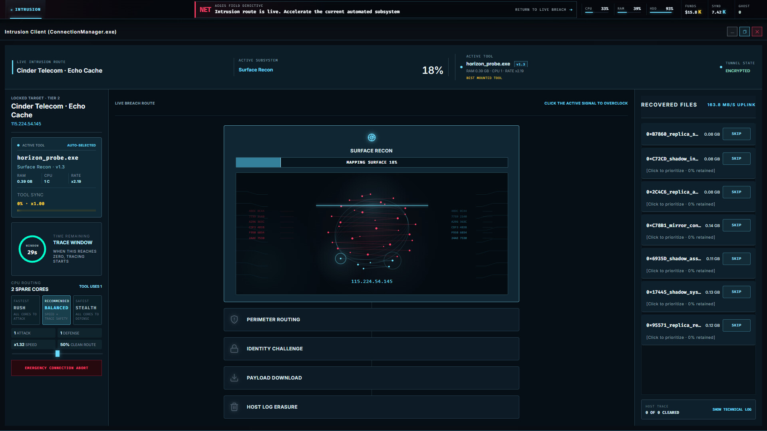Screen dimensions: 767x431
Task: Overclock the active signal network visualization
Action: 372,233
